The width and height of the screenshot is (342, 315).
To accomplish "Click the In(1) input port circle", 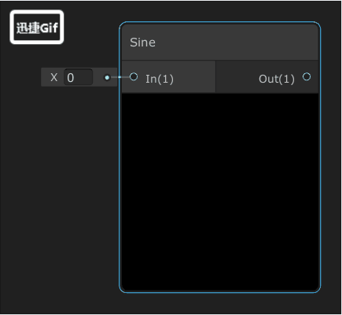I will pyautogui.click(x=134, y=76).
